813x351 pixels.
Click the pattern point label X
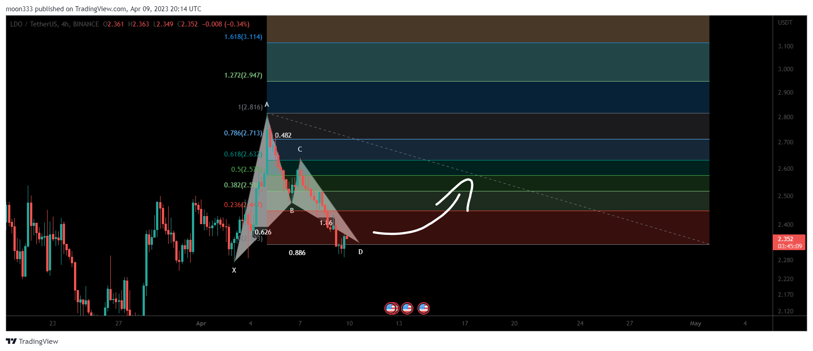[x=234, y=270]
